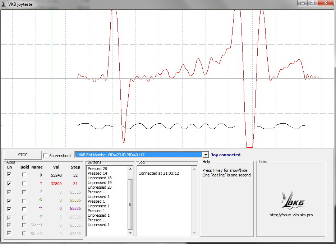Screen dimensions: 336x244
Task: Open the forum.vkb-sim.pro link
Action: pos(291,215)
